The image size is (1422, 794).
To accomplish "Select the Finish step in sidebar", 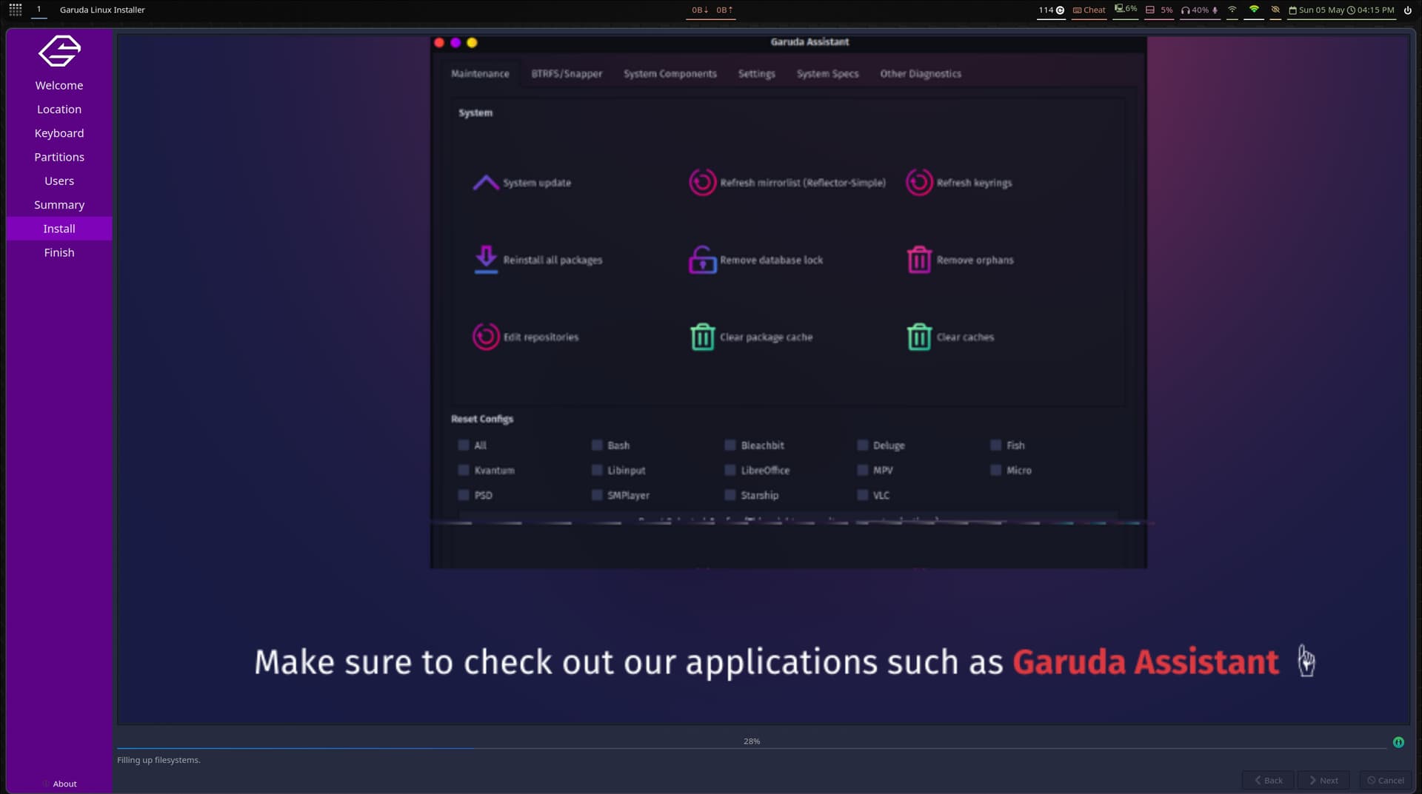I will [59, 253].
